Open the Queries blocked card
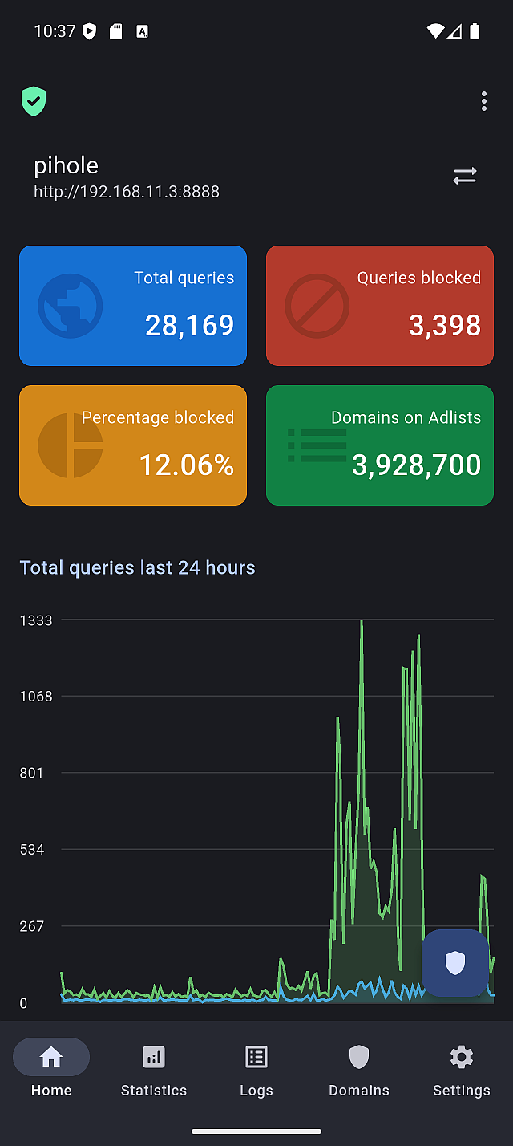Screen dimensions: 513x1146 tap(380, 306)
